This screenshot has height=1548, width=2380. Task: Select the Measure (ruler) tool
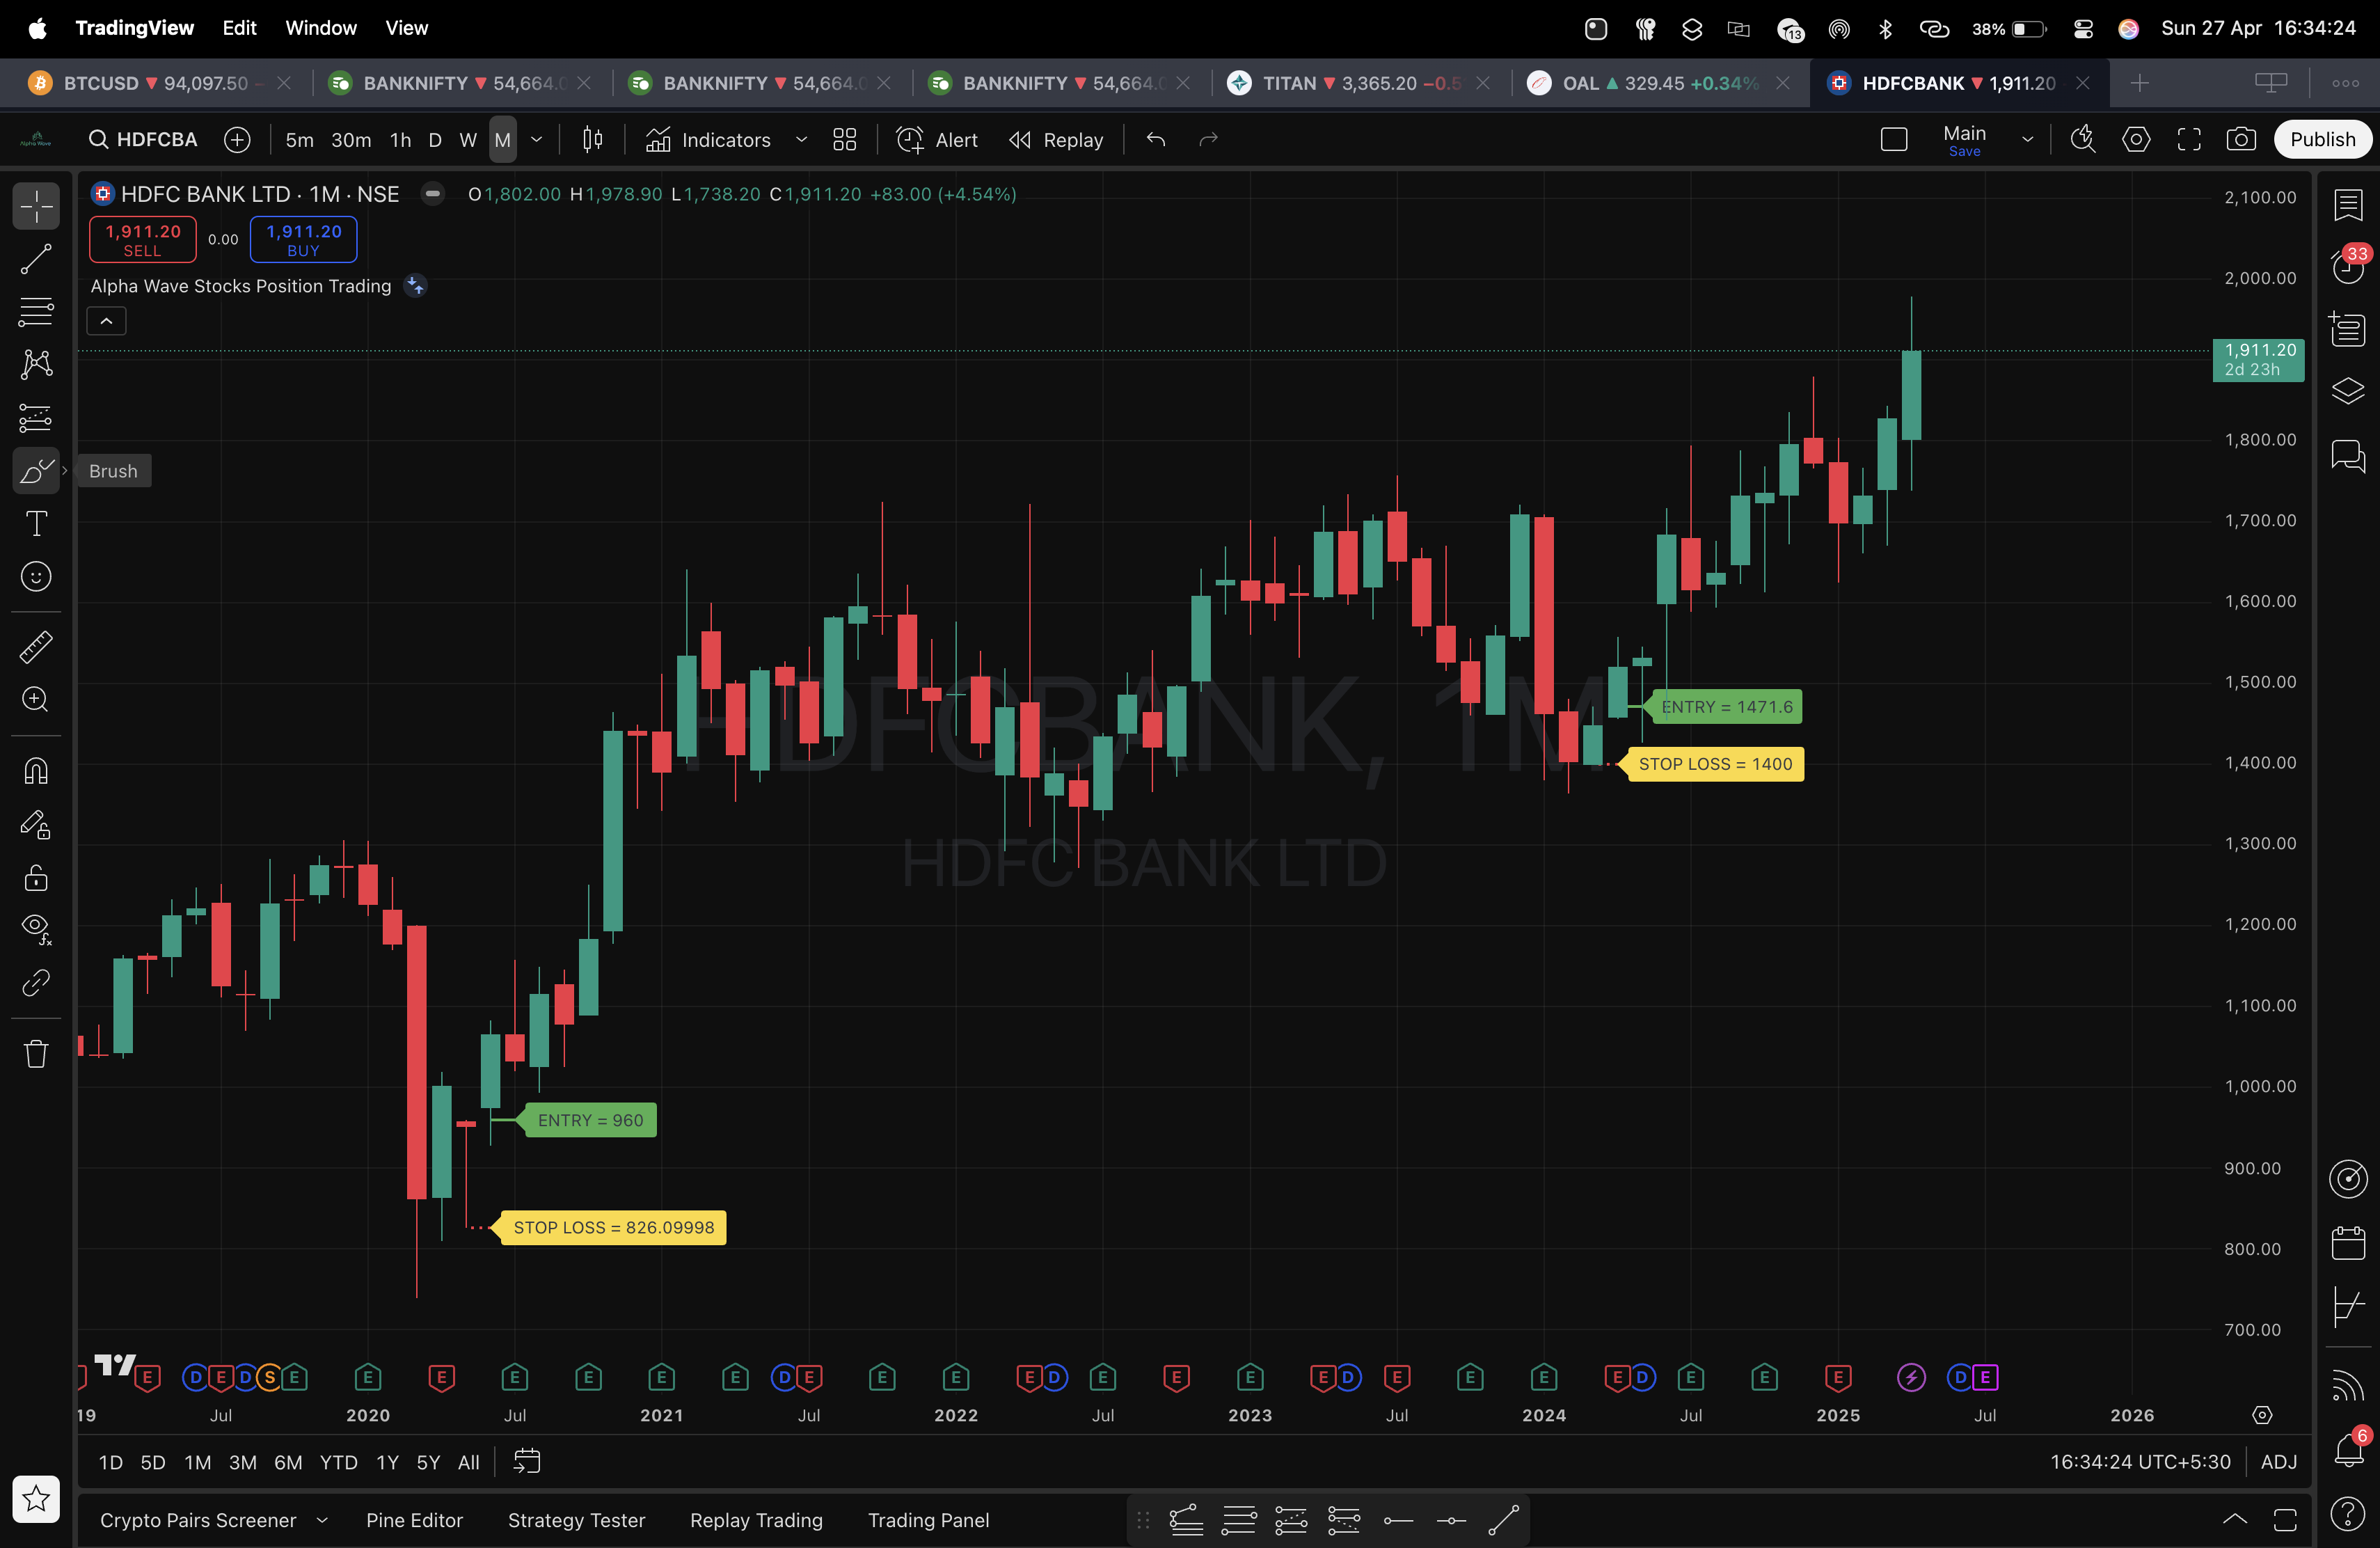pyautogui.click(x=36, y=646)
